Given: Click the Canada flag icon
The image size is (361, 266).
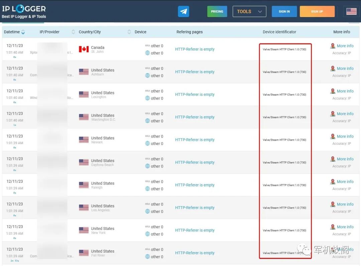Looking at the screenshot, I should 84,49.
